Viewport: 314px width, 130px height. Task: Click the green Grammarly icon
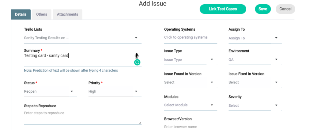[x=137, y=62]
